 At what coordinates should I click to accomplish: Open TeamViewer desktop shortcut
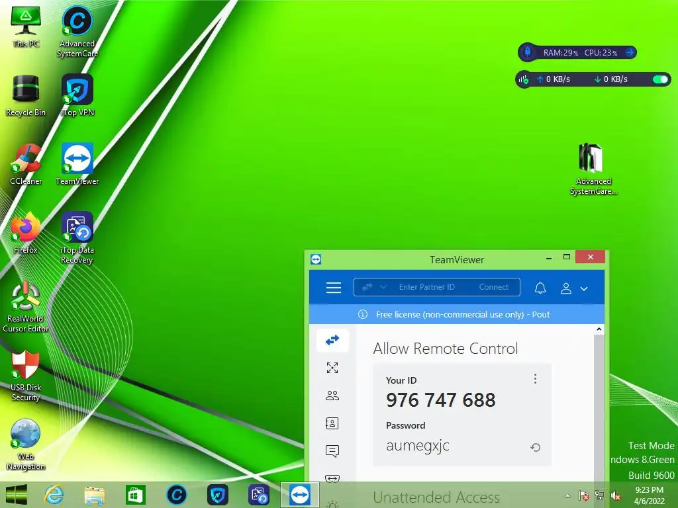77,164
